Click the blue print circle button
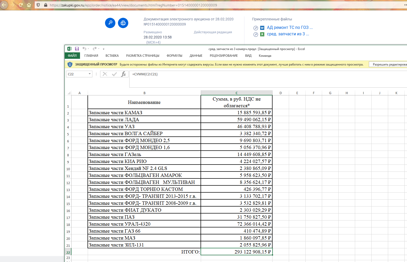407x262 pixels. click(x=123, y=23)
